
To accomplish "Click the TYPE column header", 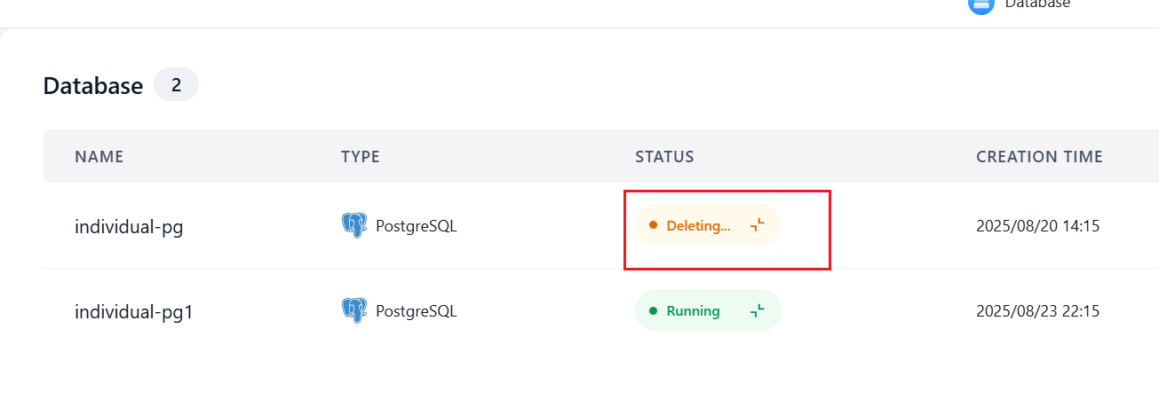I will [361, 157].
